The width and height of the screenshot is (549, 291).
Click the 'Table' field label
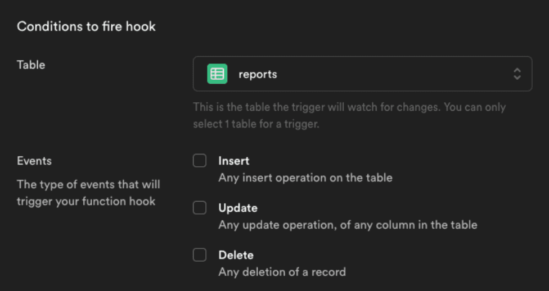point(31,65)
